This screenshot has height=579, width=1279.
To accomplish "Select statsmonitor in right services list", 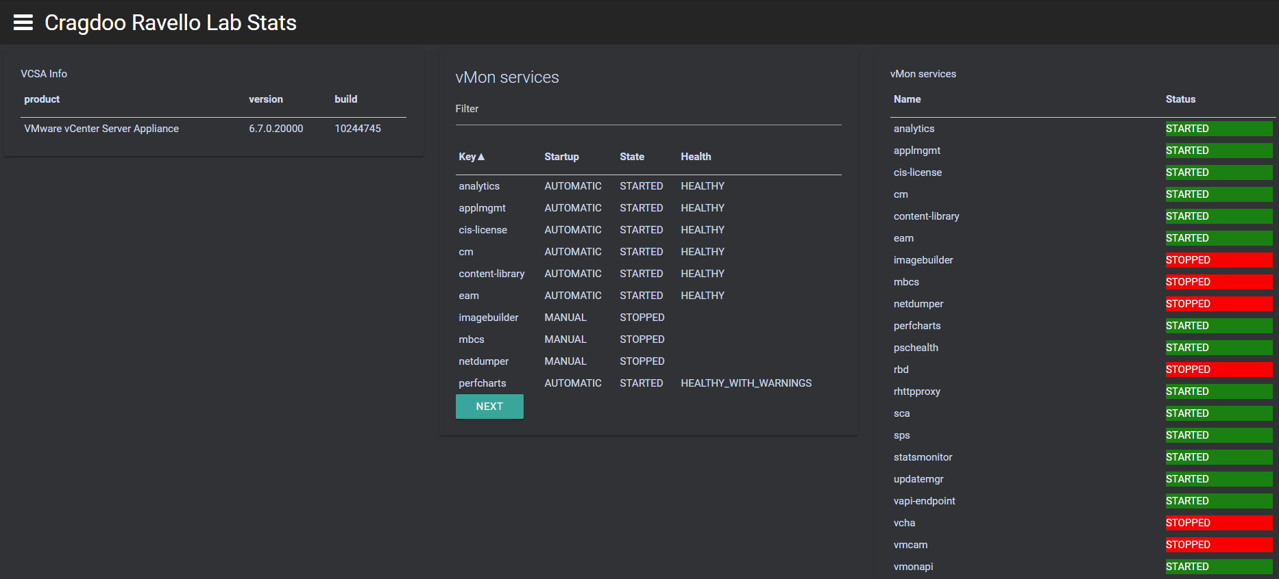I will click(923, 457).
